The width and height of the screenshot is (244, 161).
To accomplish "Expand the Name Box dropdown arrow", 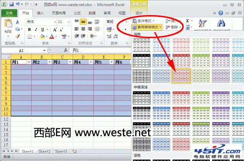I will 44,51.
